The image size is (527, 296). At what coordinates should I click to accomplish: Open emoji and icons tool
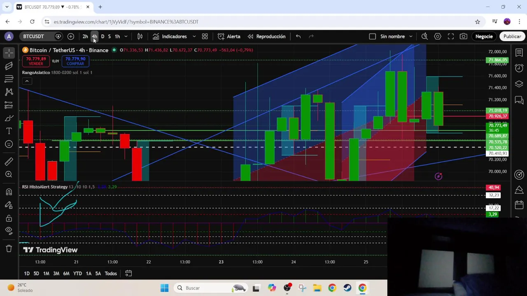pyautogui.click(x=9, y=144)
